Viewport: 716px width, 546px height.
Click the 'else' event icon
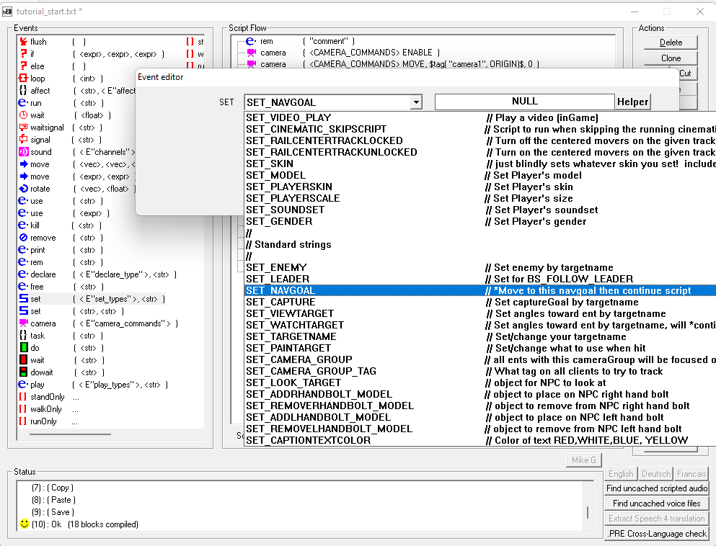point(23,66)
